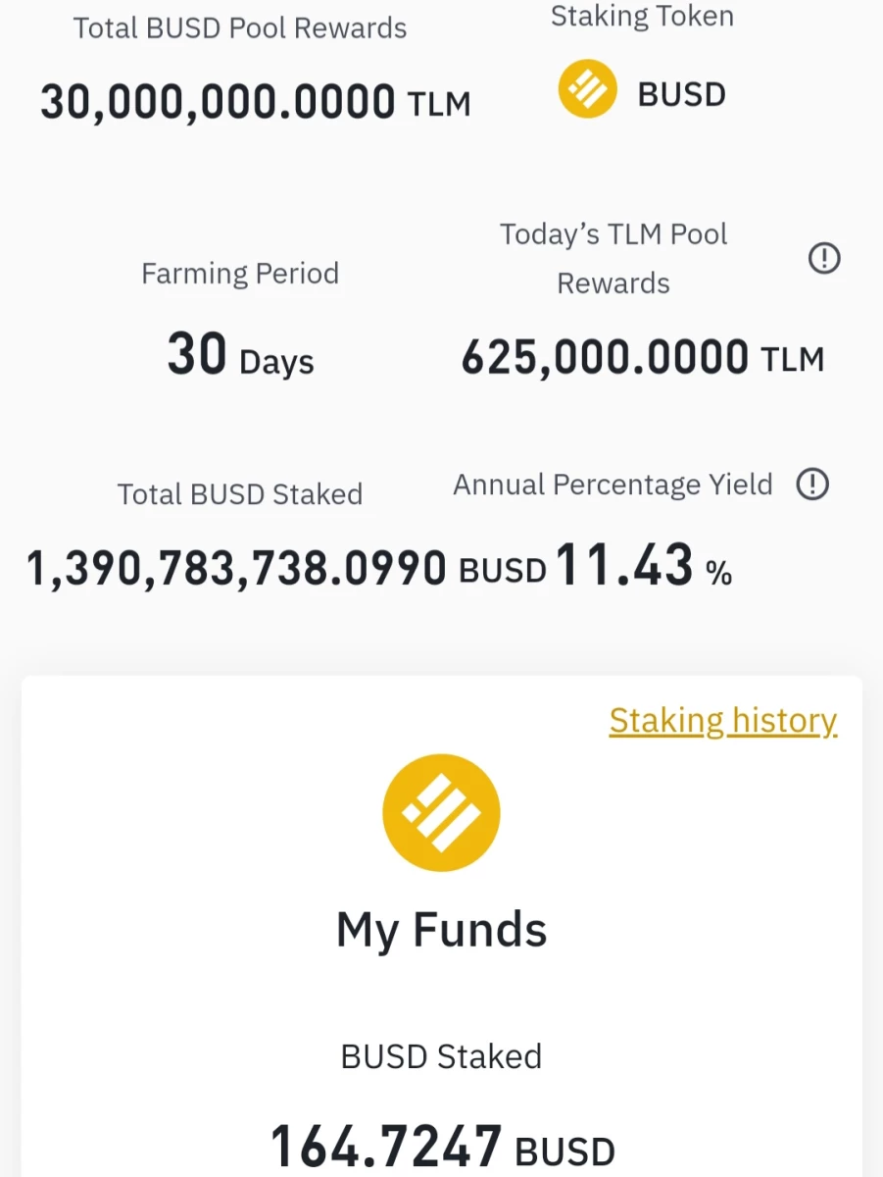This screenshot has width=883, height=1177.
Task: Tap the info icon beside Today's TLM Pool Rewards
Action: [x=824, y=259]
